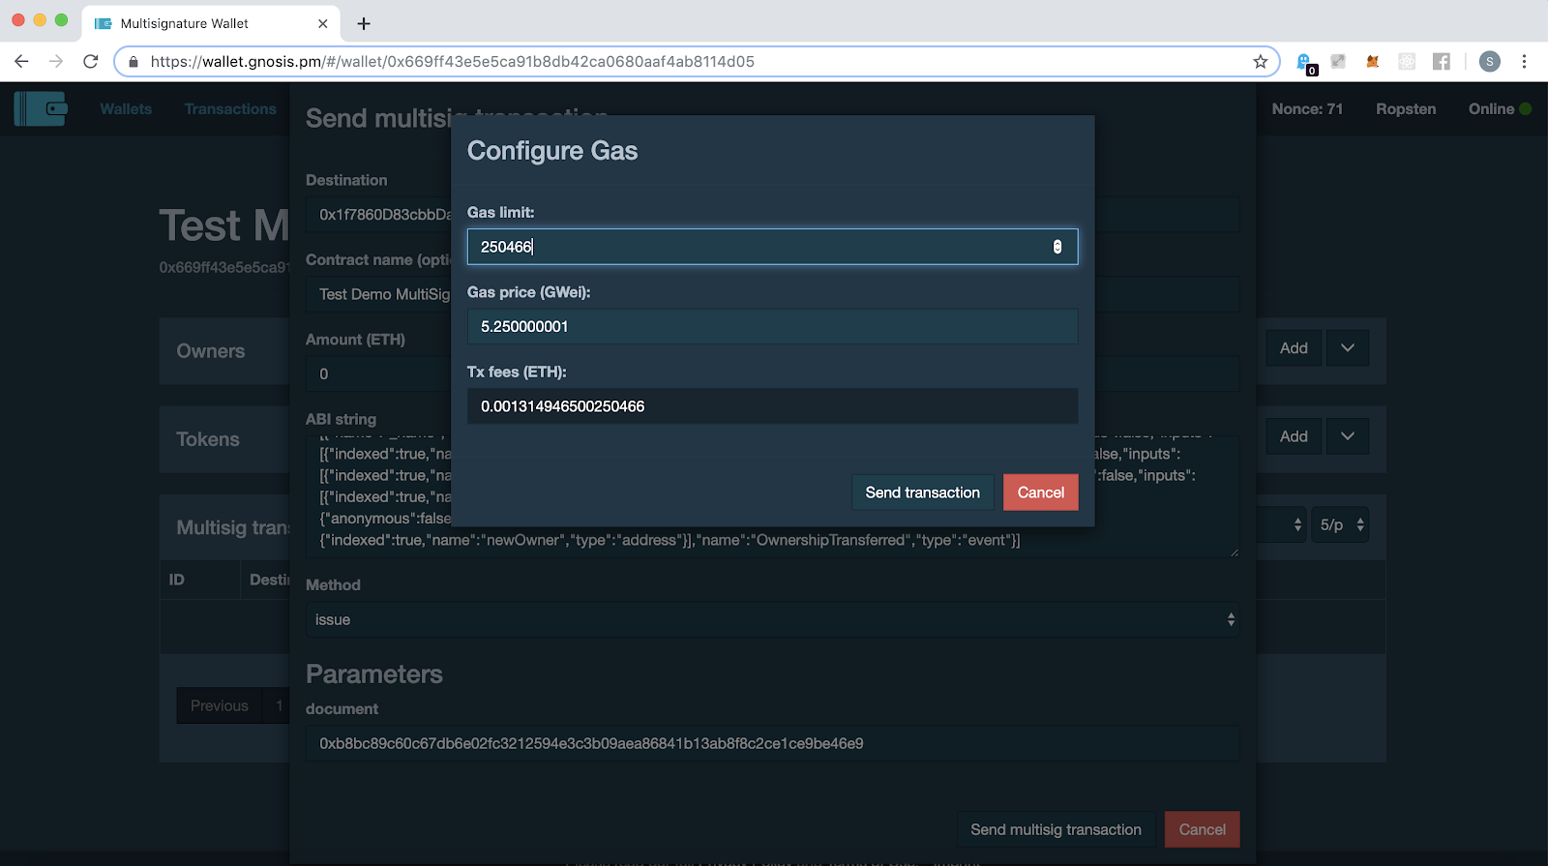Click the Gas limit stepper arrows
1548x866 pixels.
[x=1057, y=247]
